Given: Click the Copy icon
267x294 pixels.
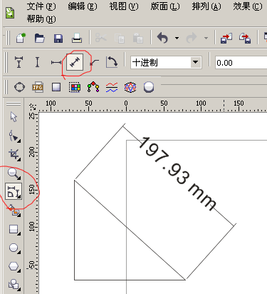Looking at the screenshot, I should tap(120, 38).
